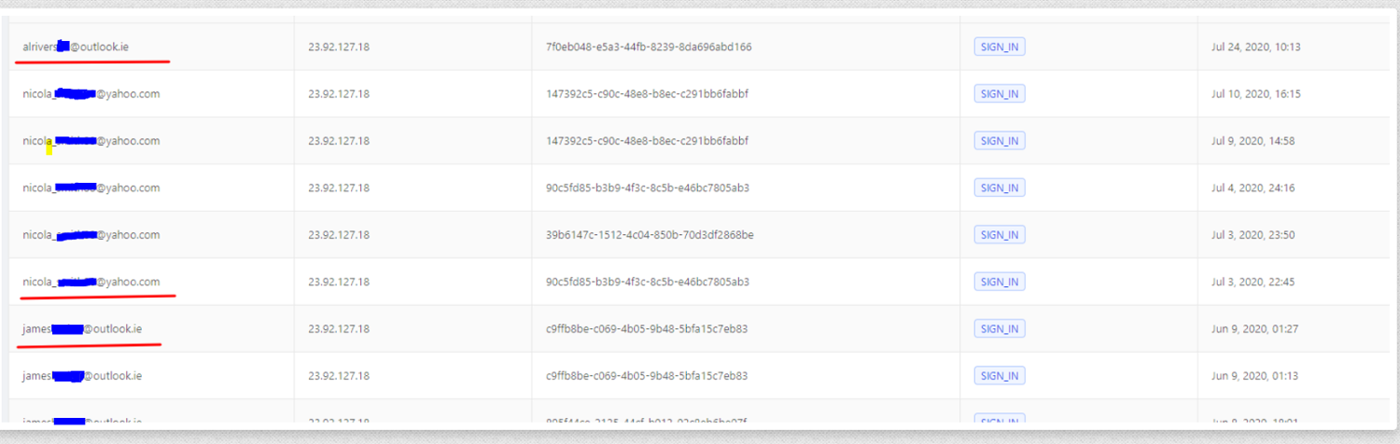Select IP 23.92.127.18 in the Jul 3, 23:50 row

pyautogui.click(x=339, y=235)
